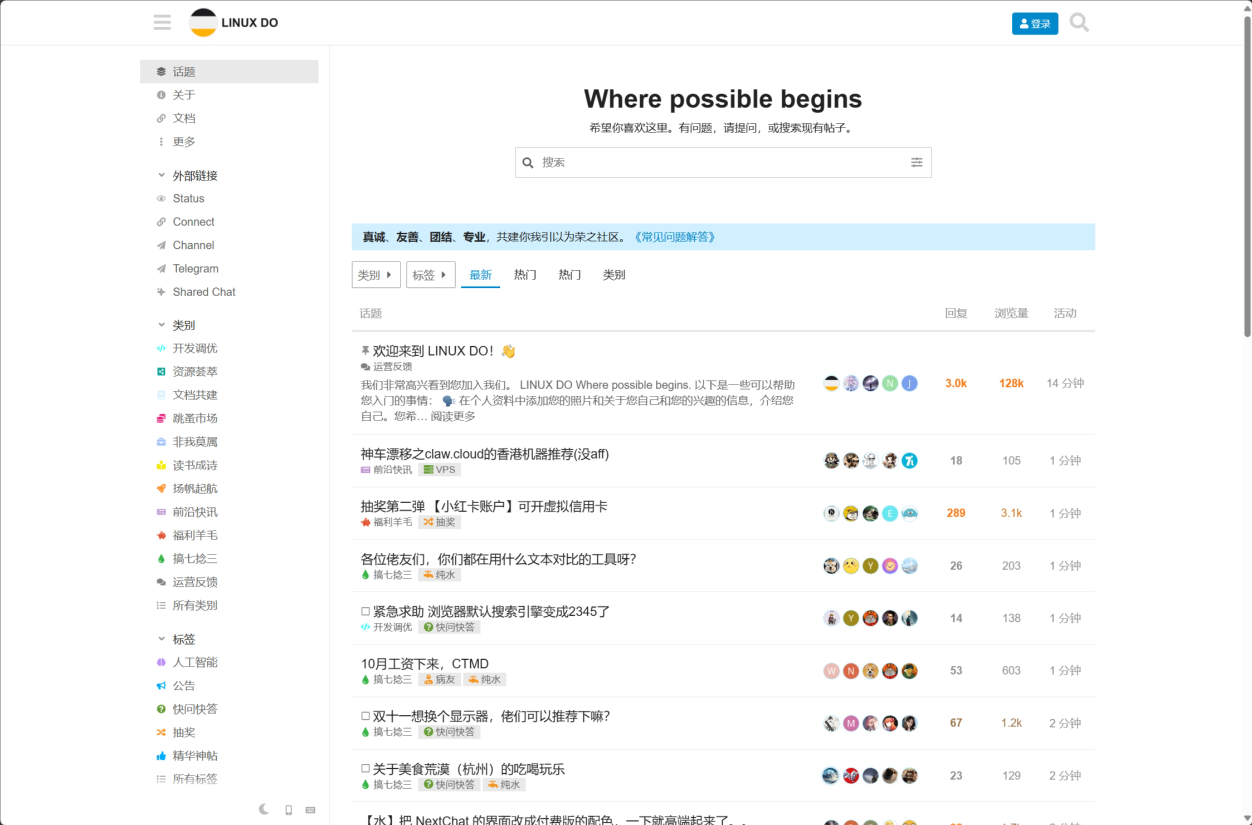Sort topics by 浏览量 column
This screenshot has width=1252, height=825.
coord(1011,313)
